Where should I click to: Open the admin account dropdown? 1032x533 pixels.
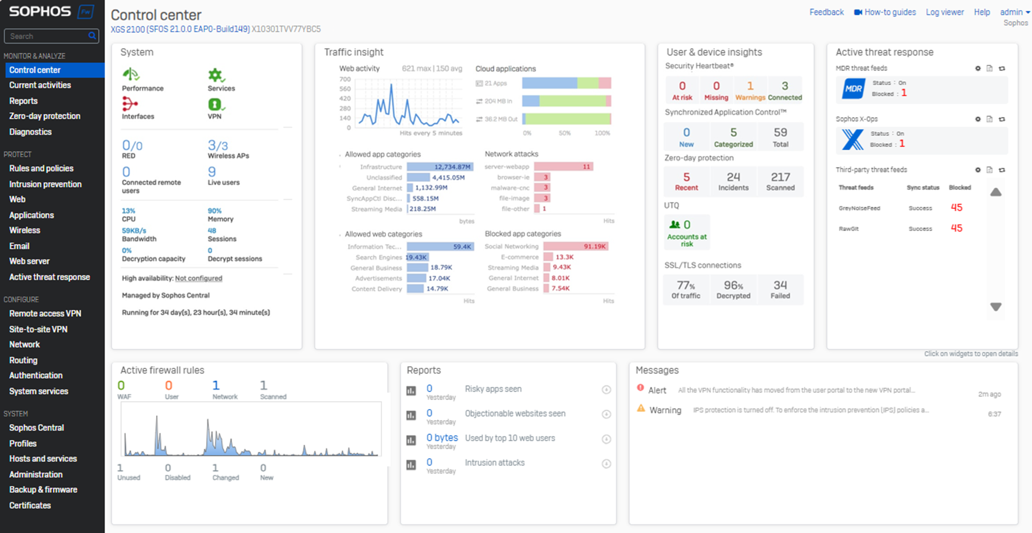(x=1014, y=12)
